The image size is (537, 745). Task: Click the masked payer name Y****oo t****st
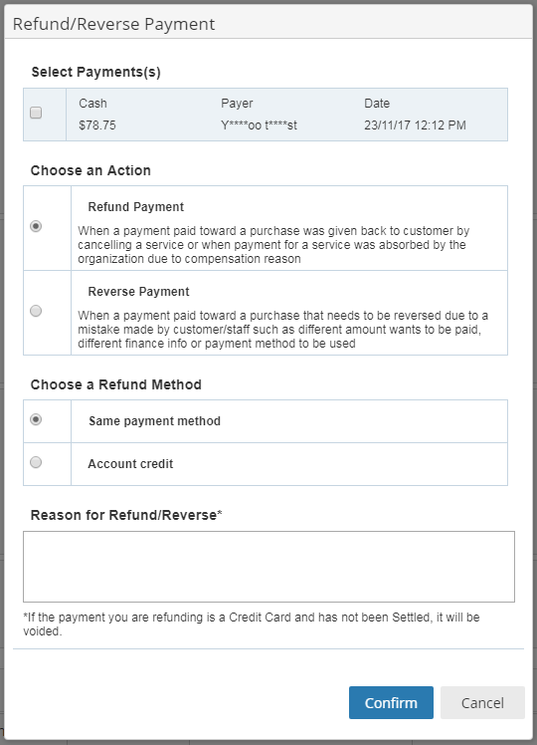point(259,124)
